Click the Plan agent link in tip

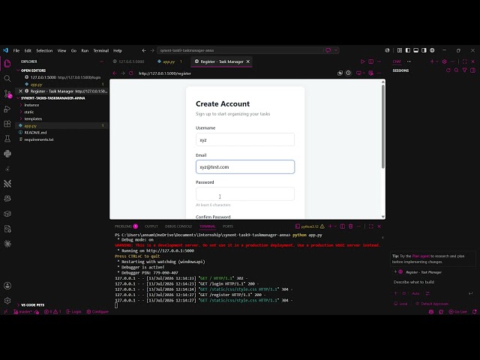(421, 256)
